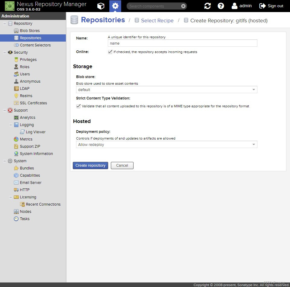Screen dimensions: 290x287
Task: Open Capabilities sidebar entry
Action: (x=33, y=175)
